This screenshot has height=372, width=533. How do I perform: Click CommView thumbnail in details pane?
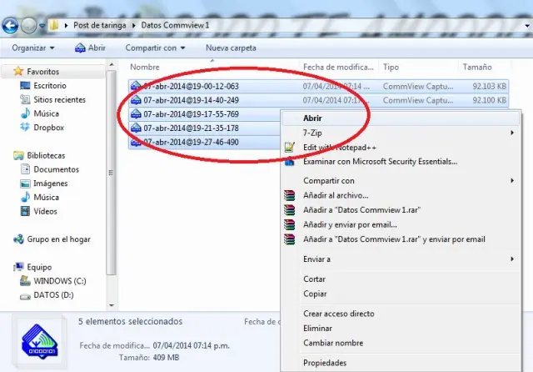pos(39,342)
